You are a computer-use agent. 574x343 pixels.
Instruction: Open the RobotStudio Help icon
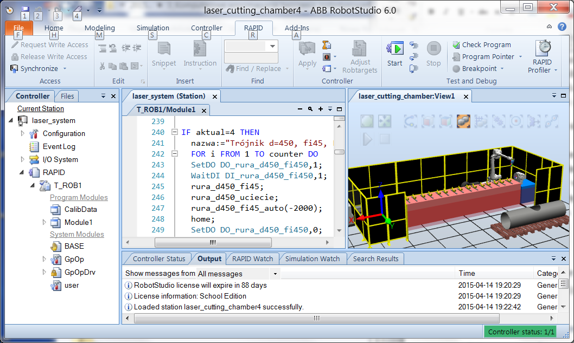pyautogui.click(x=562, y=27)
